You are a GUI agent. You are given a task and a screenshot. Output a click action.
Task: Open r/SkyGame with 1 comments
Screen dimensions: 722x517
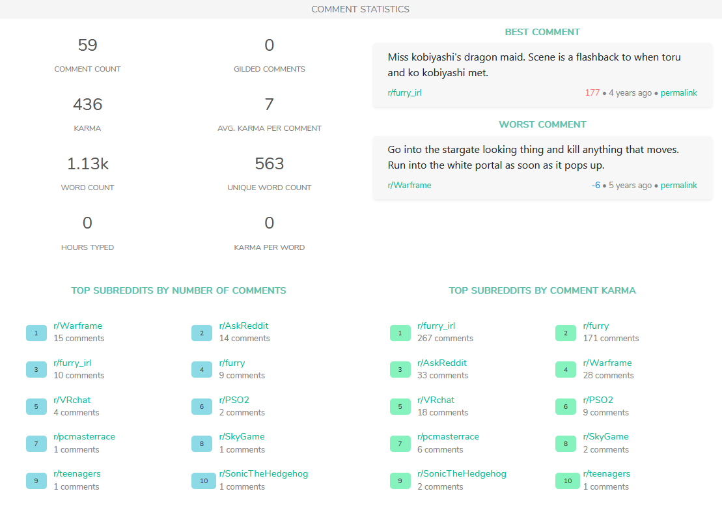242,436
